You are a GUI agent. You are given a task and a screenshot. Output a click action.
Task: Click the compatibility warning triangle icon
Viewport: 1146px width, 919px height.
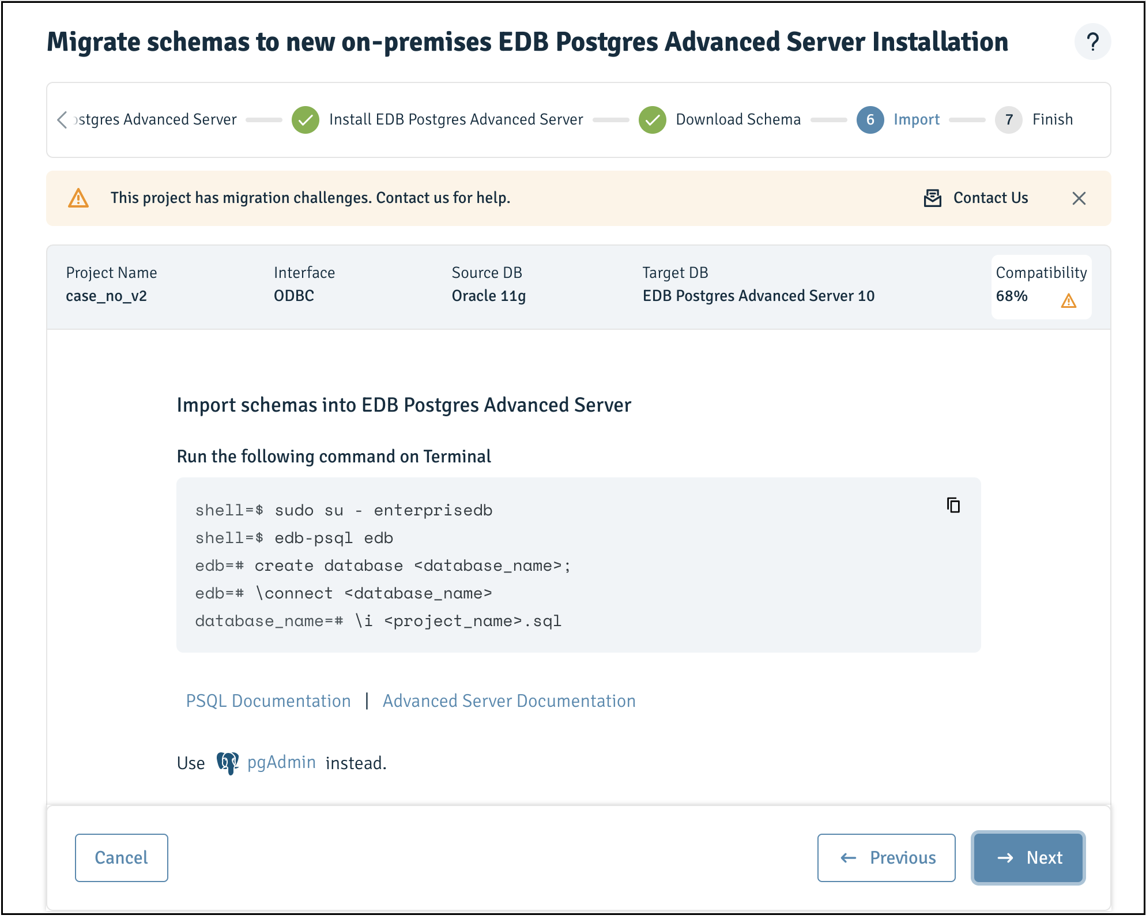point(1068,300)
